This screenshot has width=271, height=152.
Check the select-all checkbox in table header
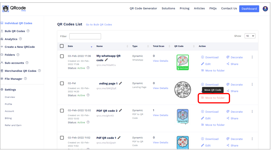coord(62,46)
